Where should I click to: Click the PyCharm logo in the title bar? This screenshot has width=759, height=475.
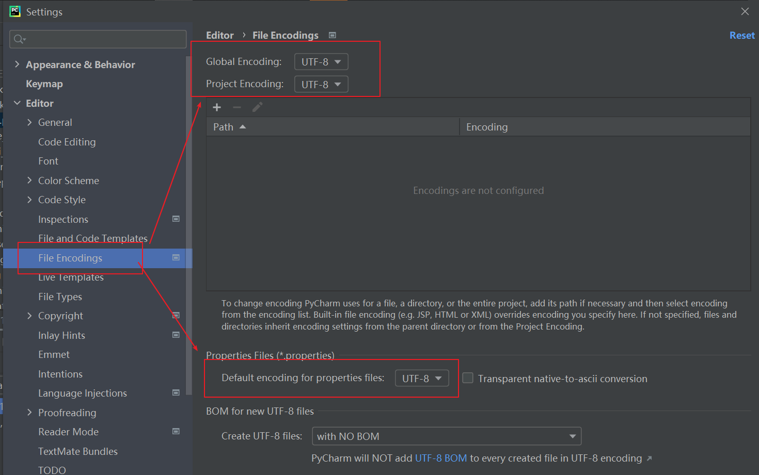(15, 11)
